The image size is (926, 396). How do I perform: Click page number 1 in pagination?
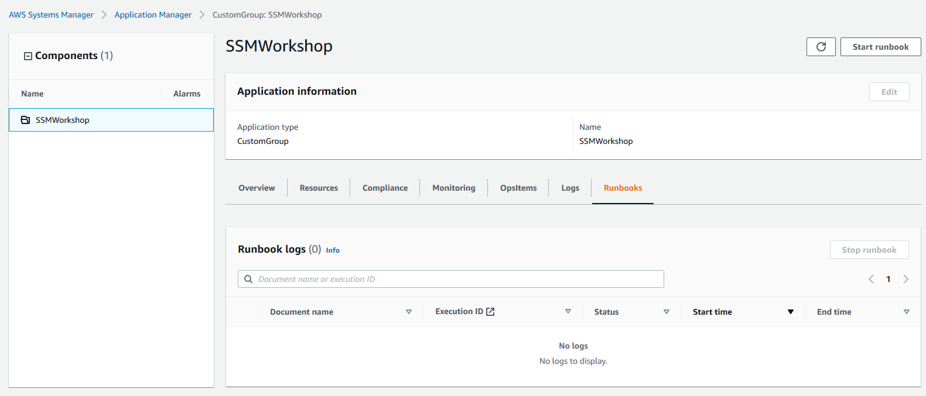click(x=889, y=279)
